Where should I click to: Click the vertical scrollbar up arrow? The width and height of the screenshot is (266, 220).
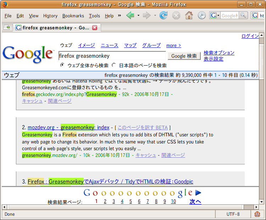261,35
